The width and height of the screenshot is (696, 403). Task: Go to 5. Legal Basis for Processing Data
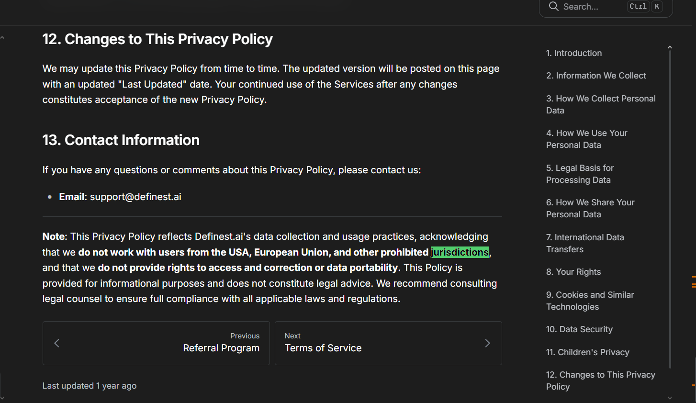pos(580,174)
